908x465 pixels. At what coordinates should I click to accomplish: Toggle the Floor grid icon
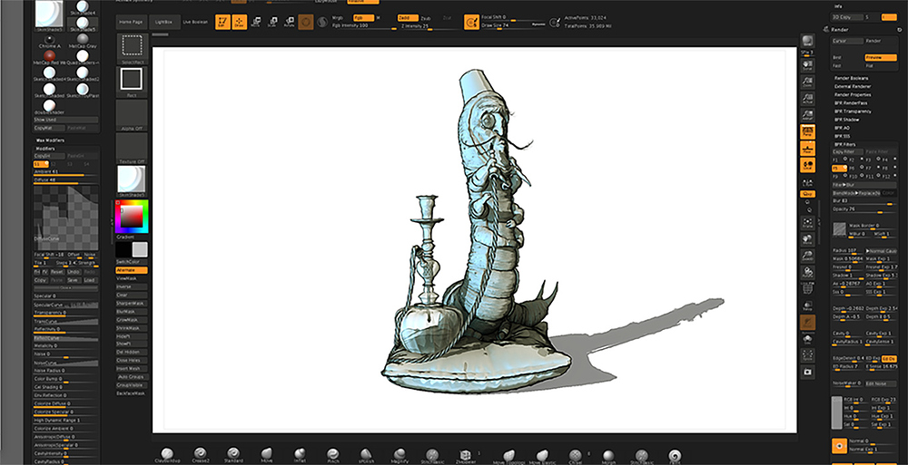tap(807, 148)
